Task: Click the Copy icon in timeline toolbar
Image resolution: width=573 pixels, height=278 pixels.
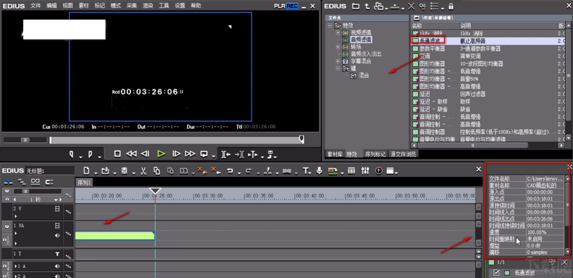Action: (157, 171)
